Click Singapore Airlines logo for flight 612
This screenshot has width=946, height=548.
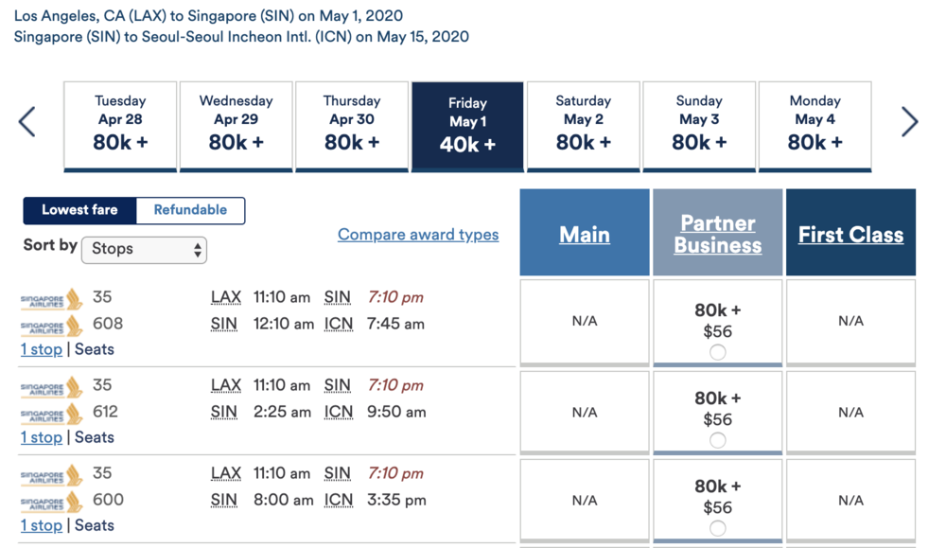52,413
